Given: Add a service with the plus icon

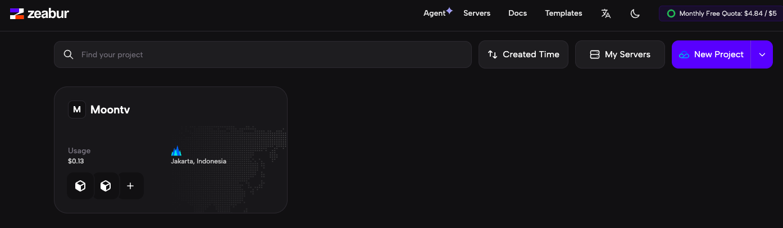Looking at the screenshot, I should point(130,186).
